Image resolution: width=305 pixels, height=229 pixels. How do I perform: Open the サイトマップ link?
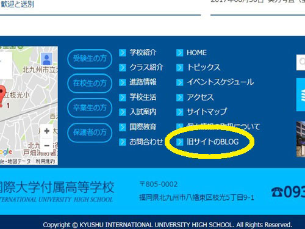pyautogui.click(x=207, y=112)
